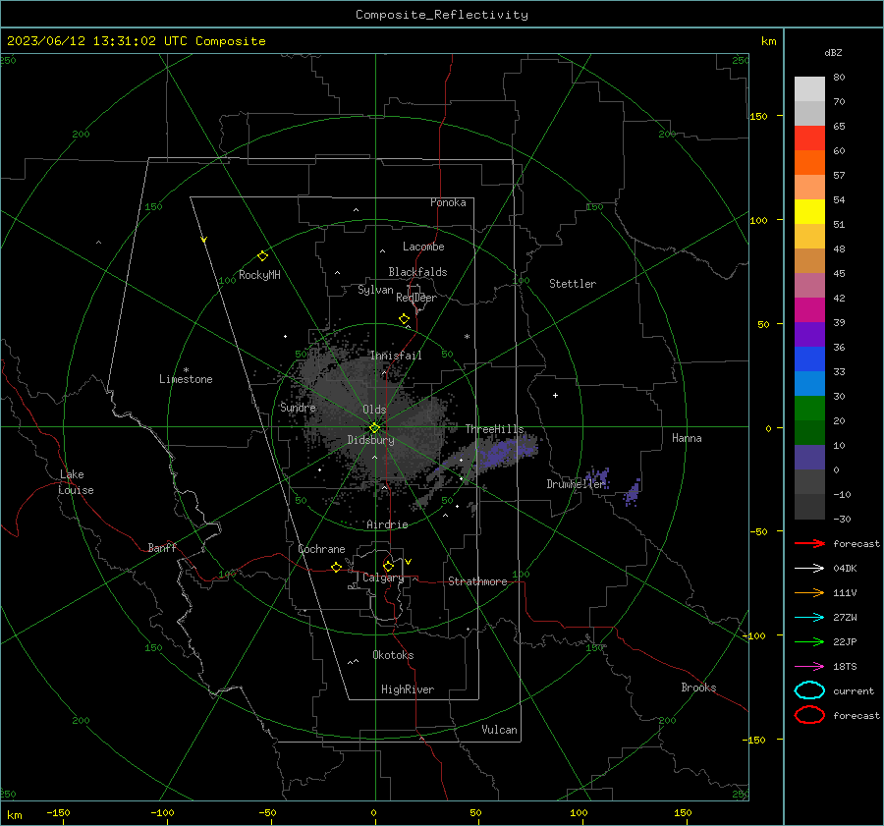The height and width of the screenshot is (826, 884).
Task: Select the purple 36-39 dBZ legend swatch
Action: click(809, 335)
